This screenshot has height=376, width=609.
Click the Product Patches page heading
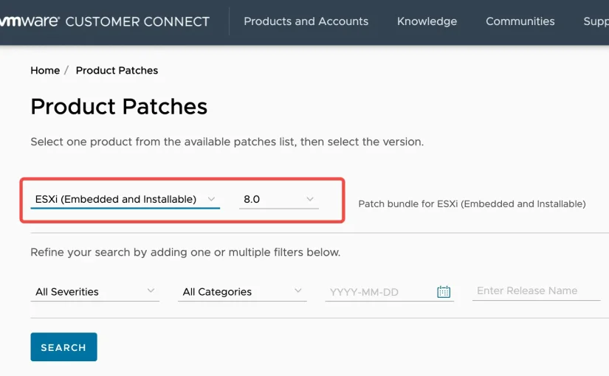tap(119, 107)
